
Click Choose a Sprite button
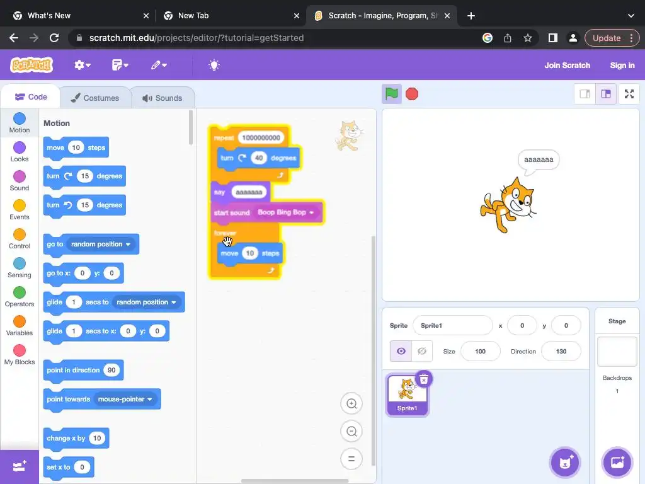coord(565,463)
